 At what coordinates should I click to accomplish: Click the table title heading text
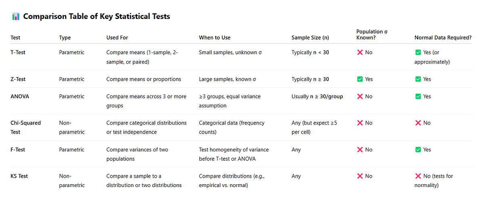tap(96, 17)
